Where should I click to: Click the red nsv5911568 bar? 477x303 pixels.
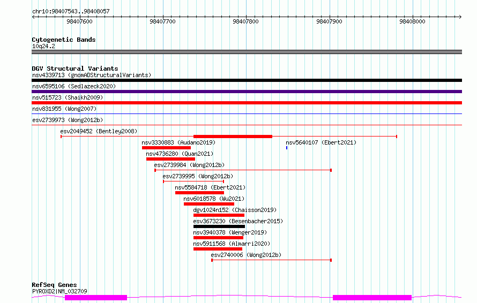pyautogui.click(x=218, y=249)
